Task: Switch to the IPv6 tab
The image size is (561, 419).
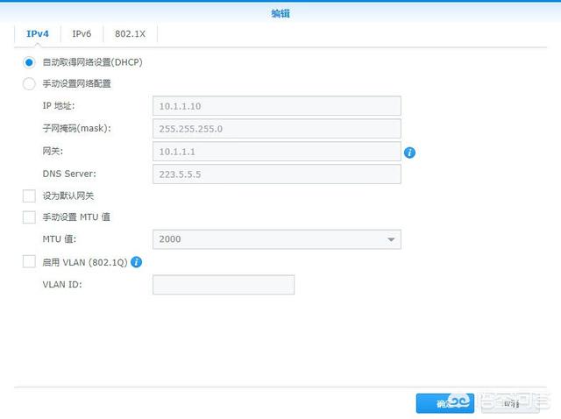Action: pyautogui.click(x=82, y=33)
